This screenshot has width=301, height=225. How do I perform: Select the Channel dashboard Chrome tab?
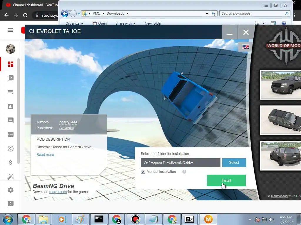(32, 5)
